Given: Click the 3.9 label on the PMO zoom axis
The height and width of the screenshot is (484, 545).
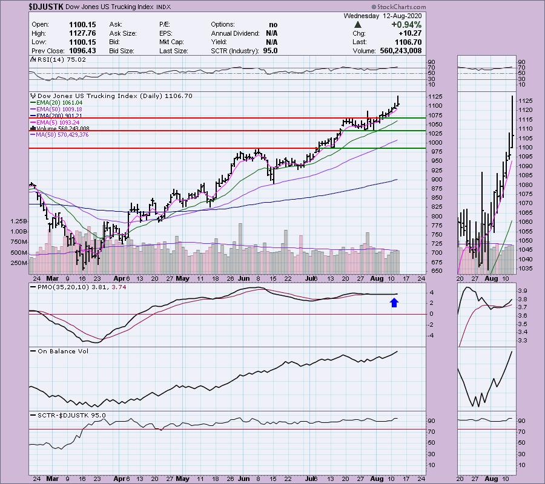Looking at the screenshot, I should (x=523, y=291).
